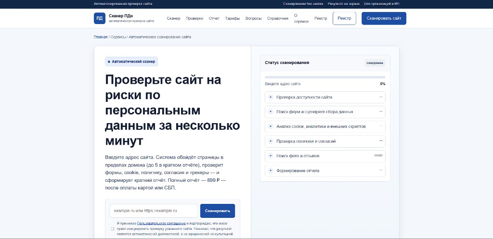Go to the Отчет menu item
The image size is (493, 239).
click(214, 18)
